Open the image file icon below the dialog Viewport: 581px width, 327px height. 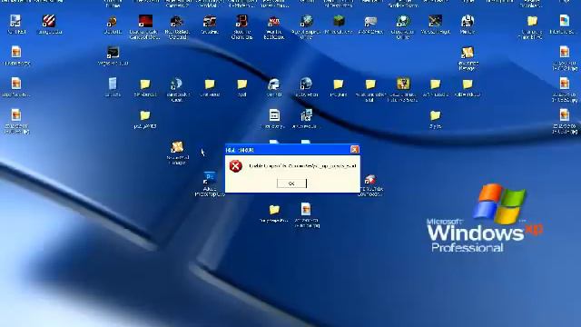tap(306, 210)
